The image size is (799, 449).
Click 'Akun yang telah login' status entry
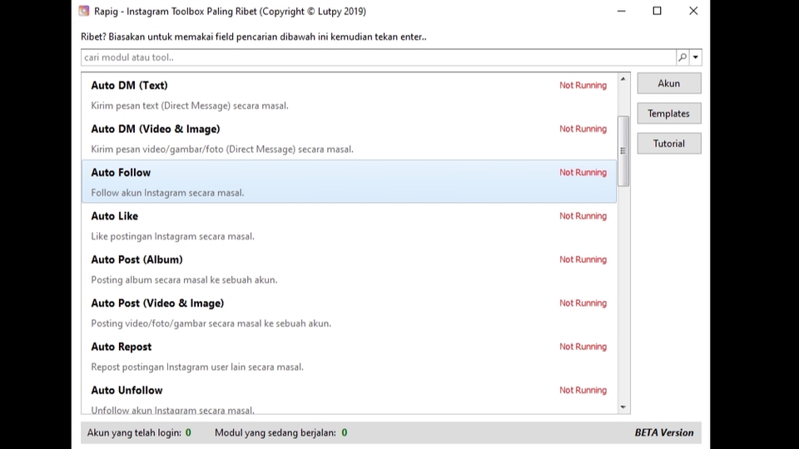[139, 432]
